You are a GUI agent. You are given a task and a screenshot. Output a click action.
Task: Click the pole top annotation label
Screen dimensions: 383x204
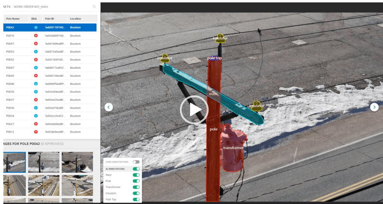pos(215,58)
